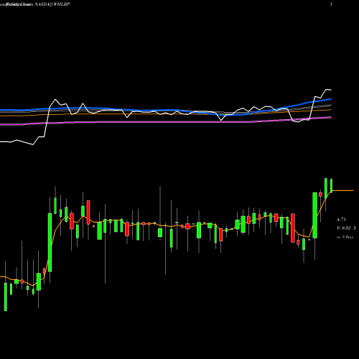Click the 'NASDAQ WHLRP' title text
The height and width of the screenshot is (359, 359).
point(52,4)
